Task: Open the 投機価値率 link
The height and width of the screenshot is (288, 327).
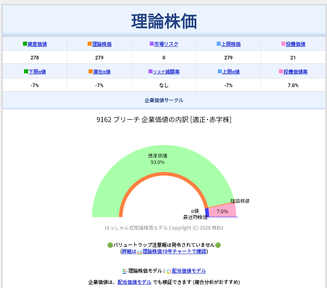Action: [296, 72]
